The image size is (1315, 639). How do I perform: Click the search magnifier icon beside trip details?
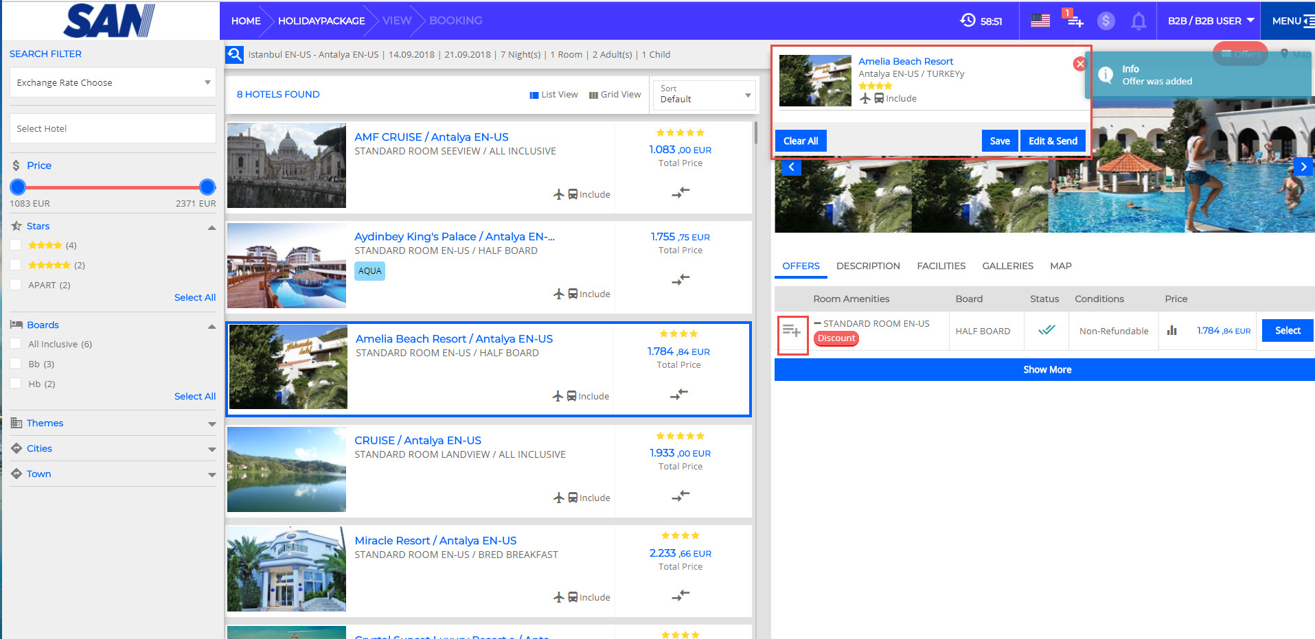(x=235, y=55)
